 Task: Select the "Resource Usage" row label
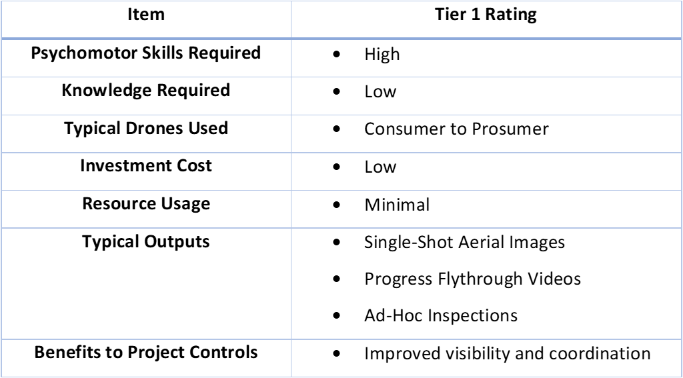click(x=145, y=203)
